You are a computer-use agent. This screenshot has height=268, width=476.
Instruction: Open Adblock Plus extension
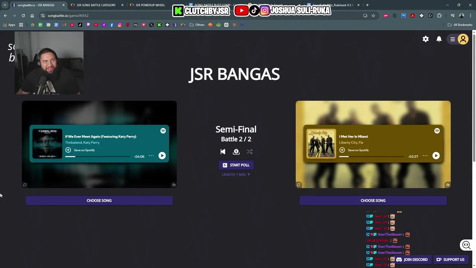click(386, 16)
